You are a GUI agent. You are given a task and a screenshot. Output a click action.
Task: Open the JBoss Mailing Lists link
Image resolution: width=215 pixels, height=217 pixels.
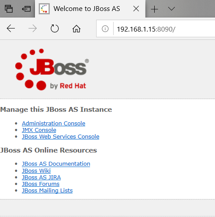(47, 191)
